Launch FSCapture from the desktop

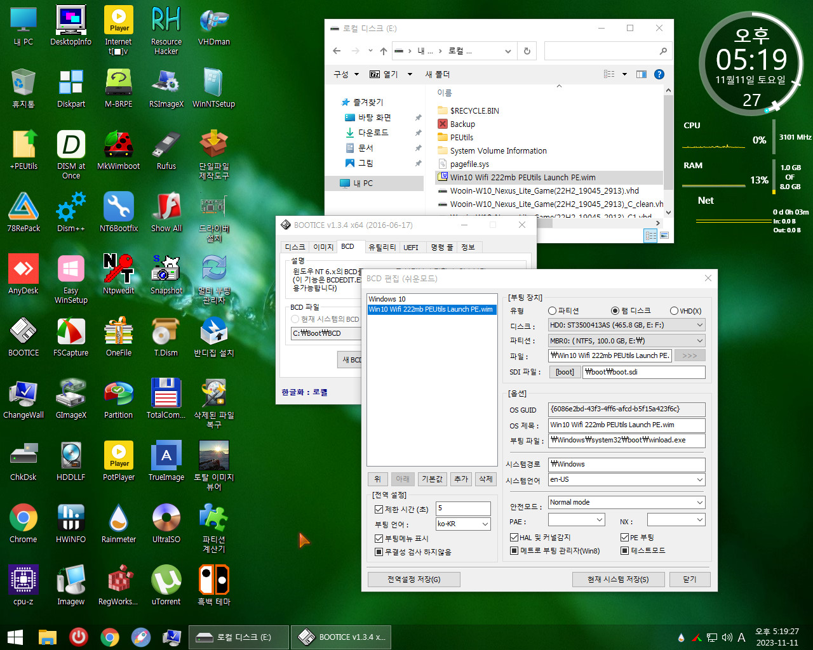pyautogui.click(x=71, y=338)
